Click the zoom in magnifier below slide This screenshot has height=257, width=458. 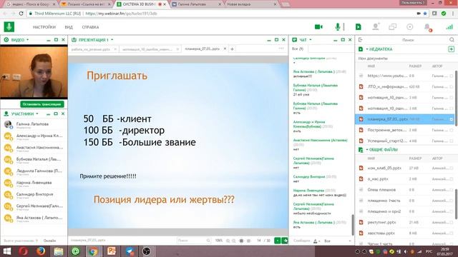(x=228, y=241)
